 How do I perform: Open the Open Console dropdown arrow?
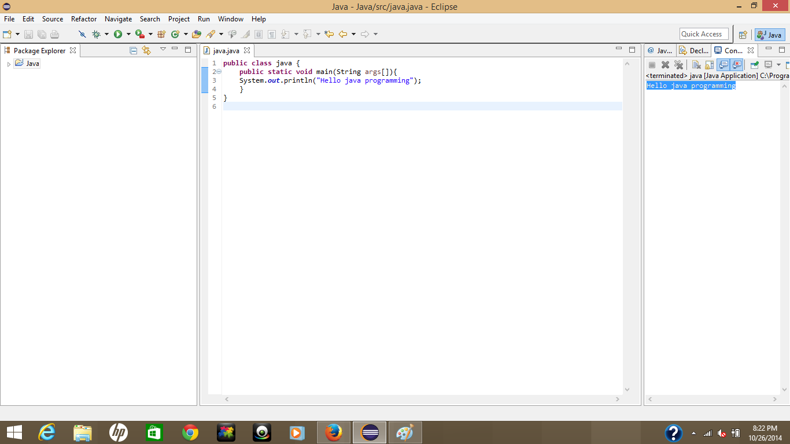(x=778, y=65)
